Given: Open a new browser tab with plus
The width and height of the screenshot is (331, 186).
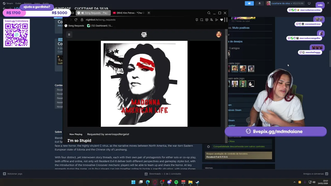Looking at the screenshot, I should pyautogui.click(x=149, y=13).
